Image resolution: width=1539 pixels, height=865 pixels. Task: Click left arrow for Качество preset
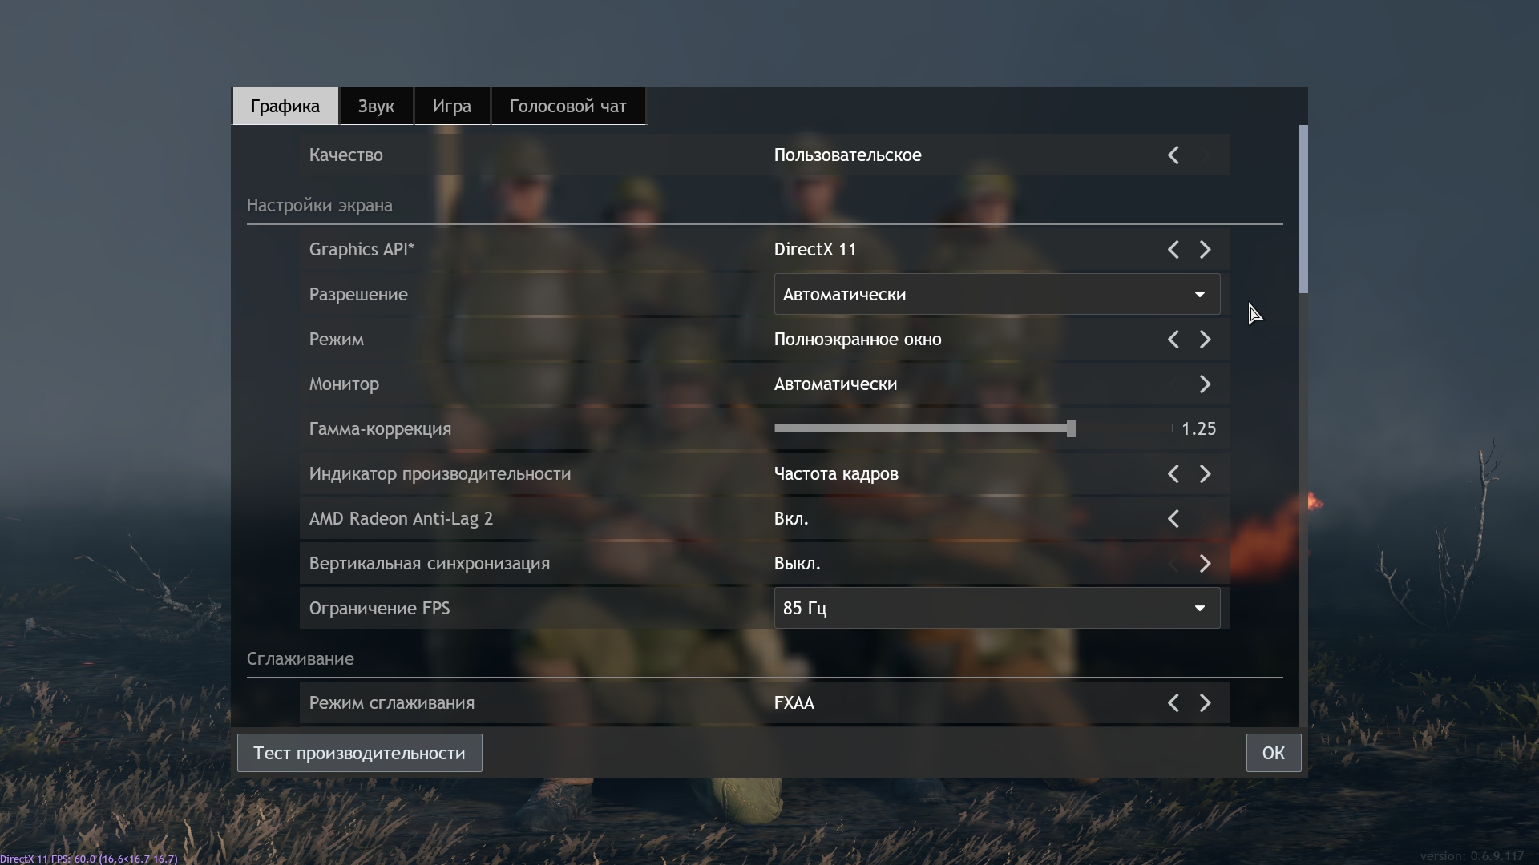click(1173, 155)
